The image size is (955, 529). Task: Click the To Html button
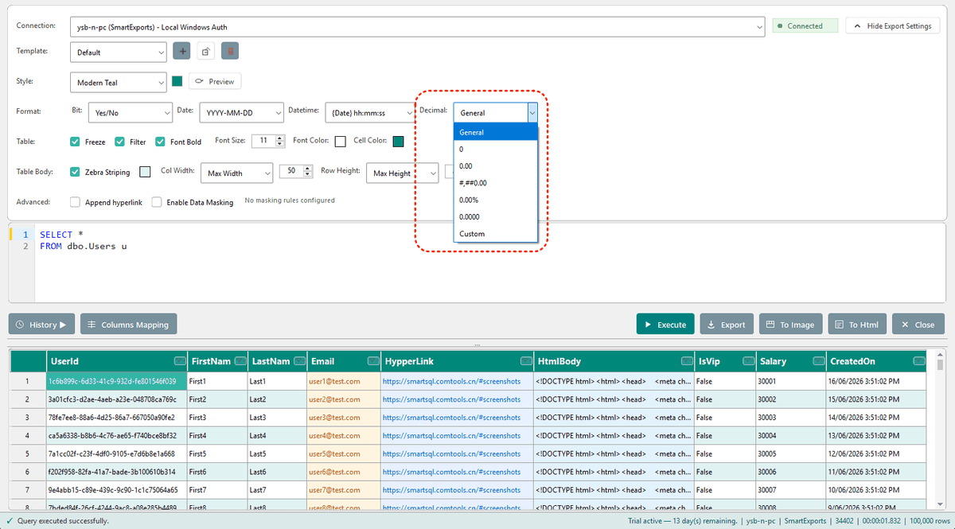[x=857, y=324]
